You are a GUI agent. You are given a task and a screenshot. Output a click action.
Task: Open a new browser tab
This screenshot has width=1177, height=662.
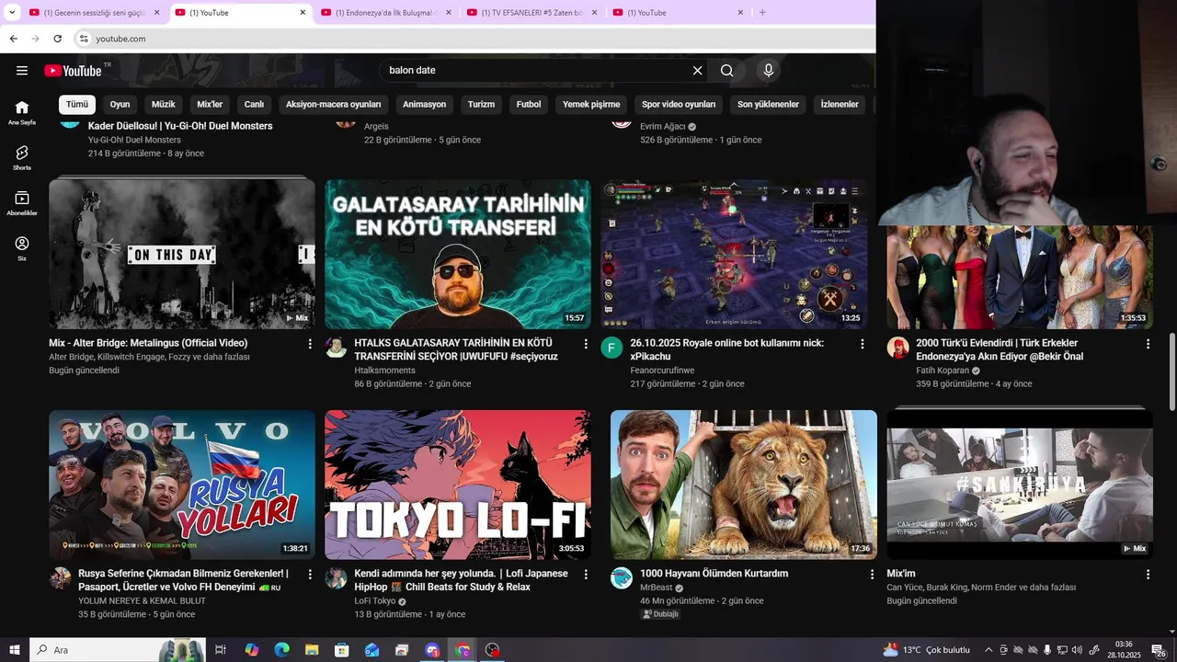762,13
